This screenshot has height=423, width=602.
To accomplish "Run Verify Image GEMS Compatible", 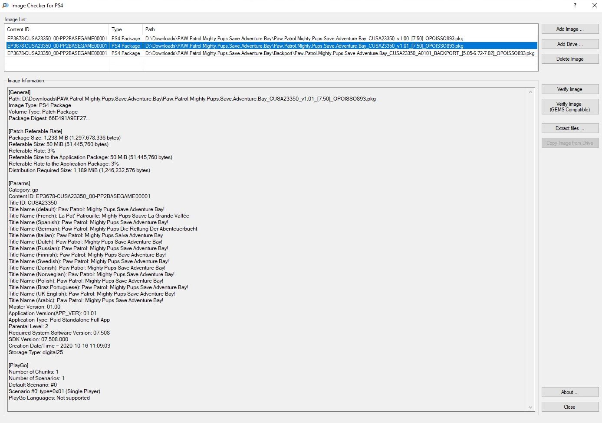I will tap(570, 107).
